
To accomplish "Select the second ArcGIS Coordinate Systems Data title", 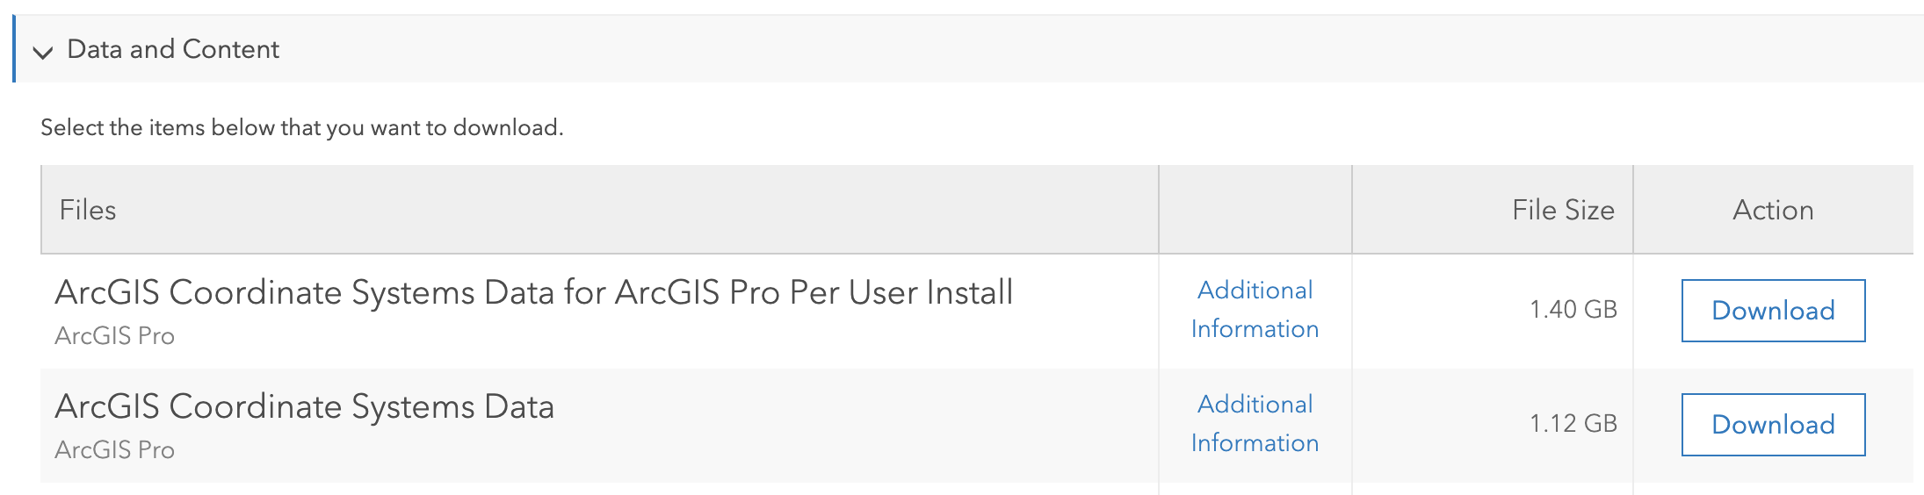I will [304, 406].
